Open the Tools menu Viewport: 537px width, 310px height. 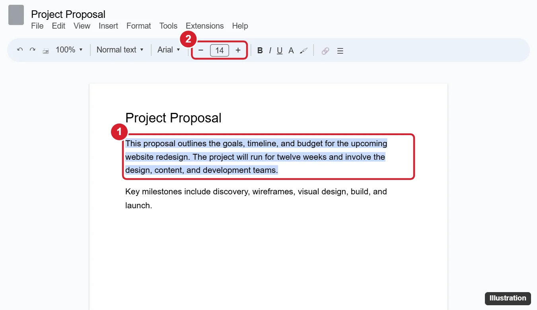coord(168,26)
